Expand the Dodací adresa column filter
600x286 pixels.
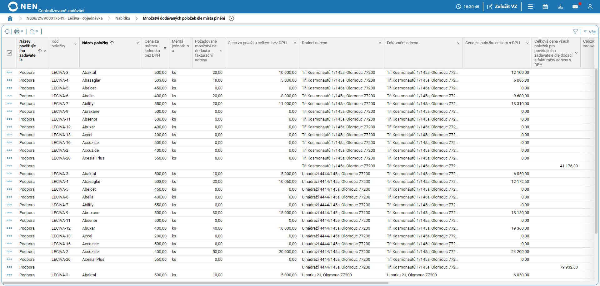[x=380, y=43]
